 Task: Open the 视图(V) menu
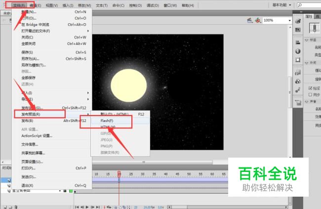click(x=52, y=5)
